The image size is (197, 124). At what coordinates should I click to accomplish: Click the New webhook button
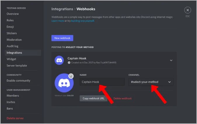pos(62,38)
